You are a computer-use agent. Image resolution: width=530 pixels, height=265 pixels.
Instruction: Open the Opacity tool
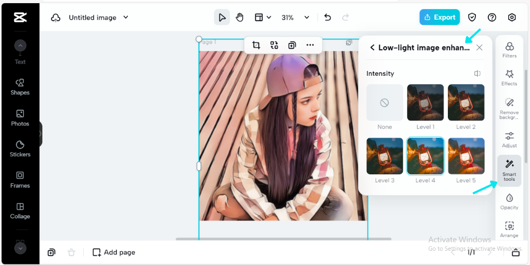pos(509,202)
